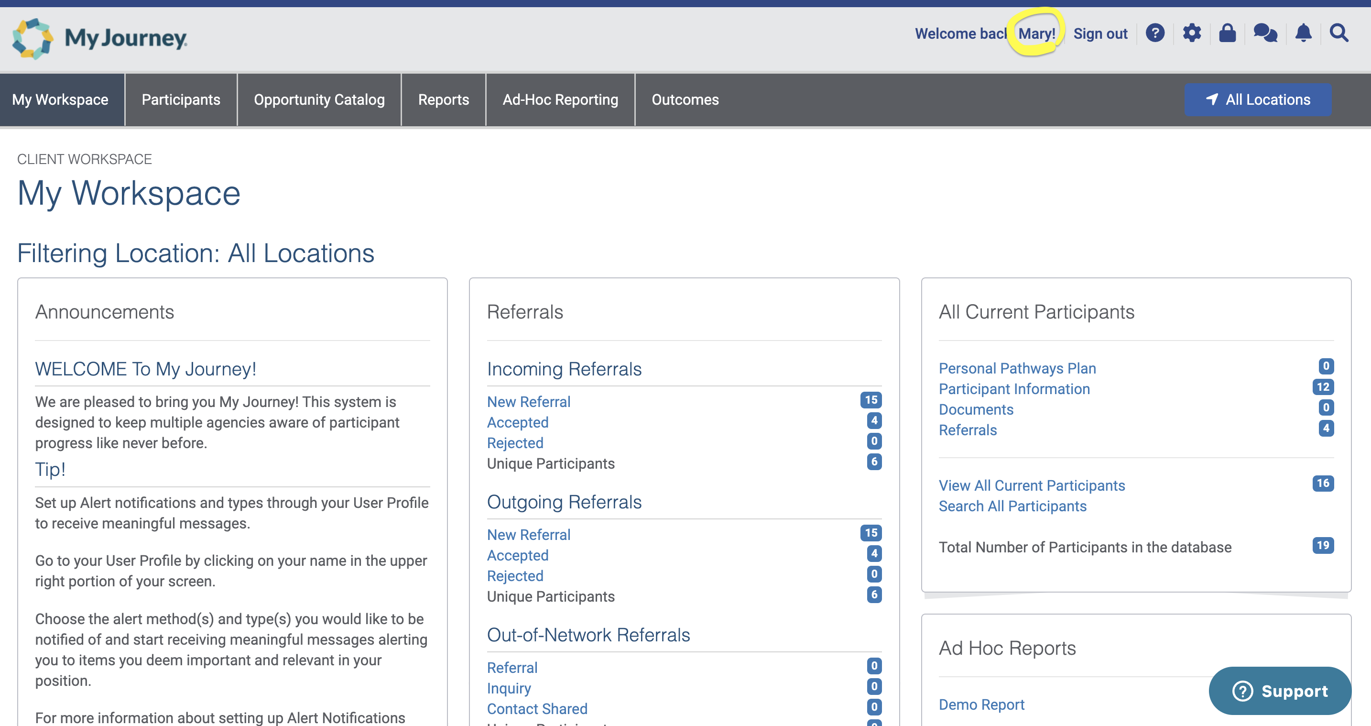Sign out of the account
The height and width of the screenshot is (726, 1371).
(x=1100, y=33)
